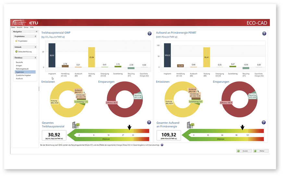Select Referenzgebäude in Ökobilanz list
283x176 pixels.
(x=21, y=69)
